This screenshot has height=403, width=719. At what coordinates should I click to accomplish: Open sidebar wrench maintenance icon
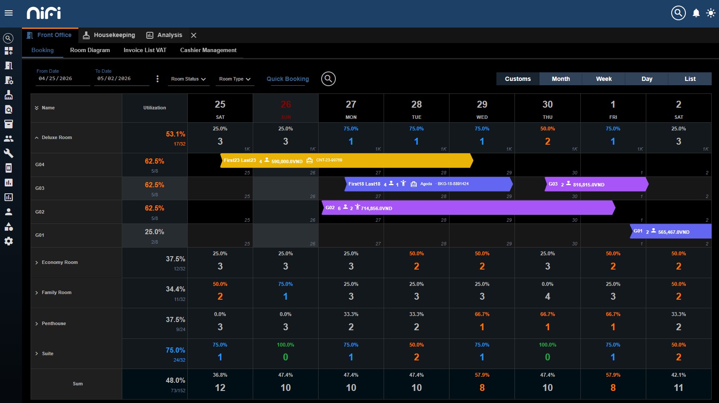[x=9, y=153]
